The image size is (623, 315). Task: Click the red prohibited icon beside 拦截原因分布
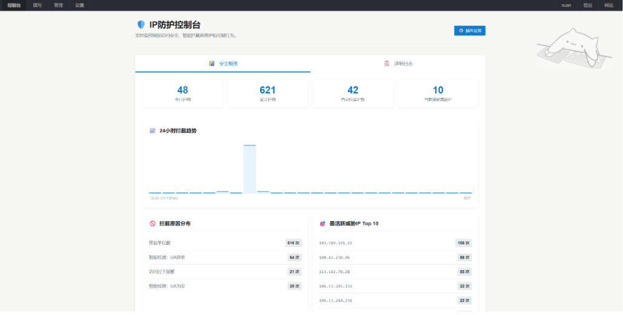[x=153, y=224]
